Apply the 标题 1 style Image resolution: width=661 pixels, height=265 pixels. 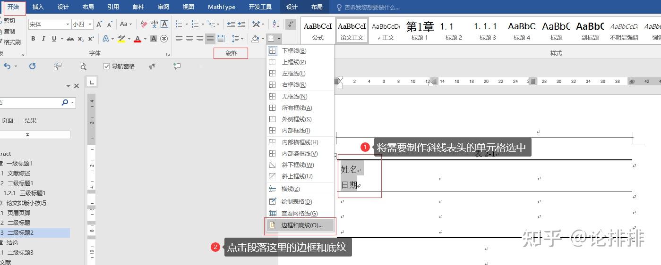[x=420, y=31]
